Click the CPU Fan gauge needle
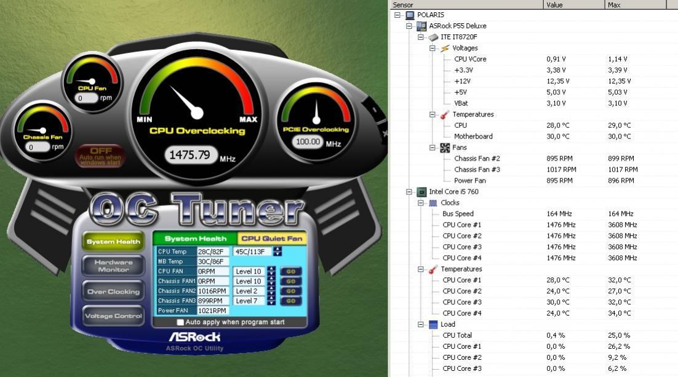This screenshot has height=377, width=678. coord(85,81)
